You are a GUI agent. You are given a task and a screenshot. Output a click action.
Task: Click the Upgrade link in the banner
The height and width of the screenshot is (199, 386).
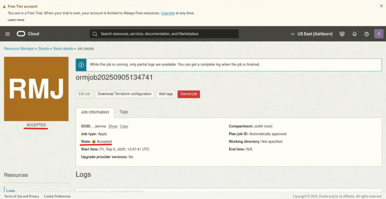click(168, 13)
